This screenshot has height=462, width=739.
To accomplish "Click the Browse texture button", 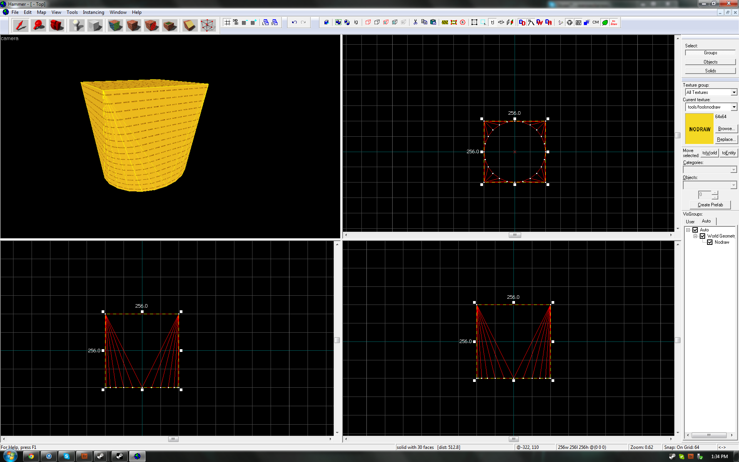I will click(726, 129).
